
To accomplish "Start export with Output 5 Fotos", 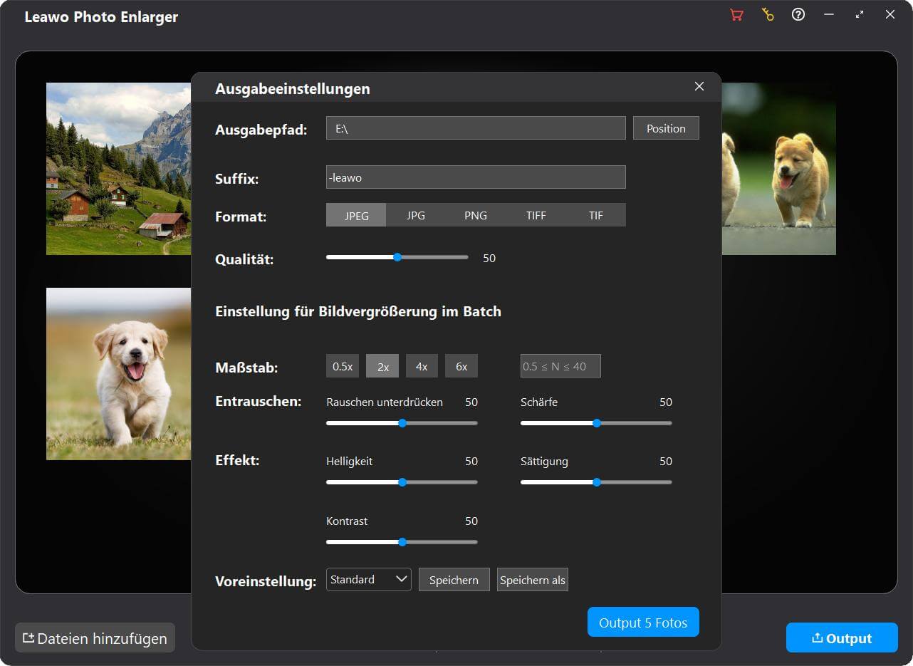I will (x=642, y=623).
